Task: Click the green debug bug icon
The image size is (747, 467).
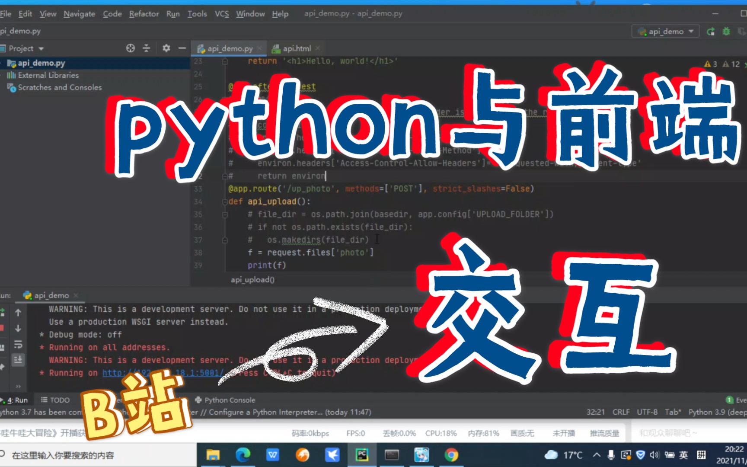Action: tap(726, 32)
